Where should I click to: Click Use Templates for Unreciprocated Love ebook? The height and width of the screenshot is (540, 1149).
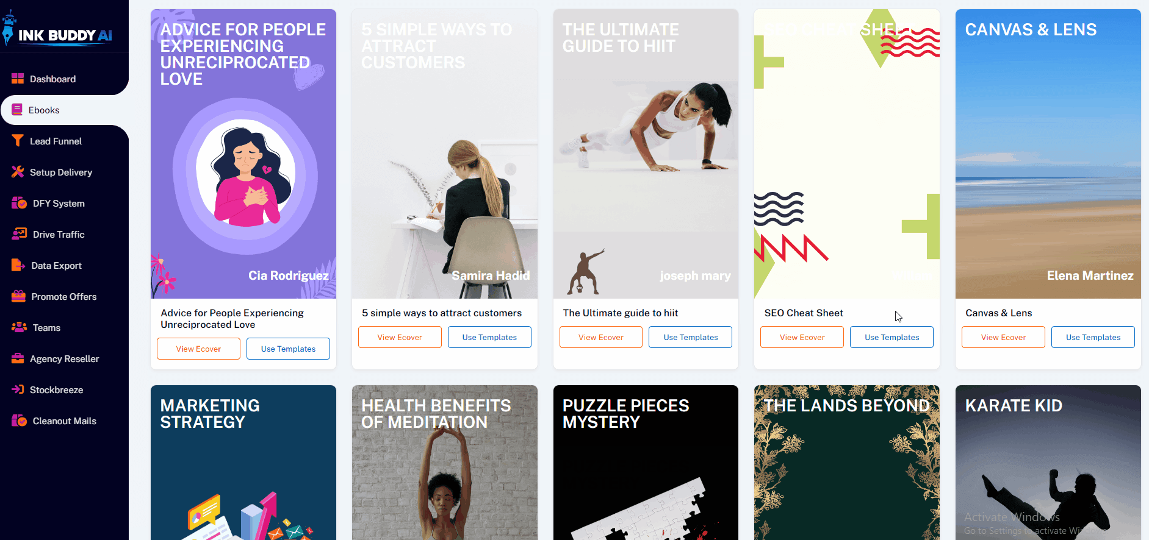pyautogui.click(x=288, y=349)
